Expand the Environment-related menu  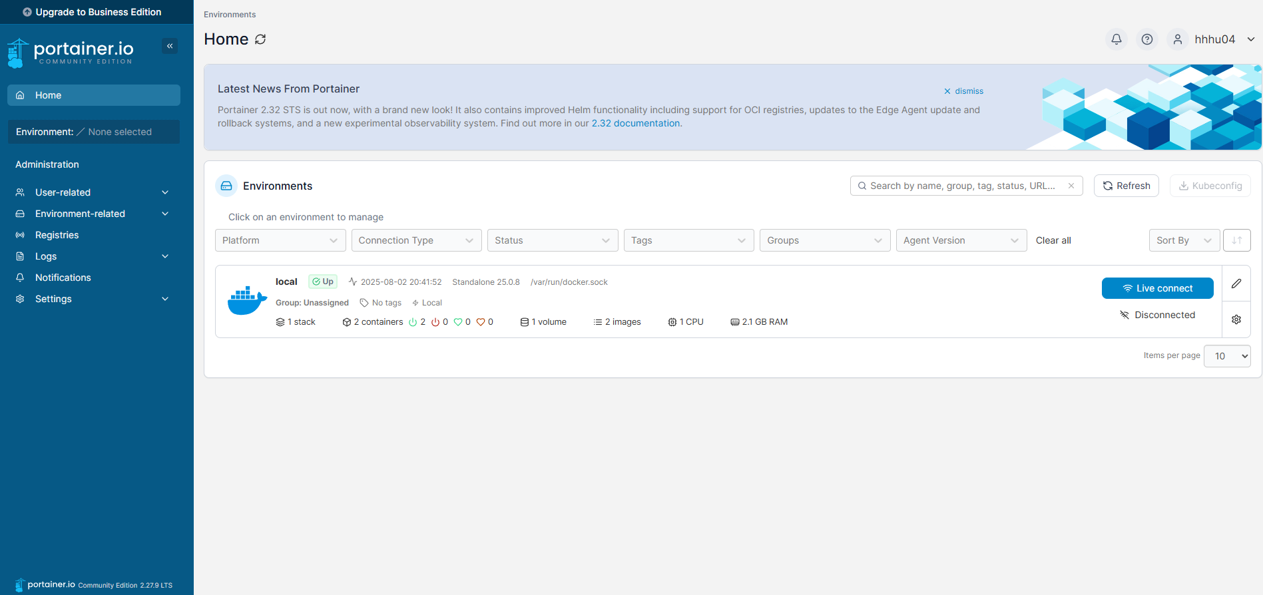click(93, 214)
